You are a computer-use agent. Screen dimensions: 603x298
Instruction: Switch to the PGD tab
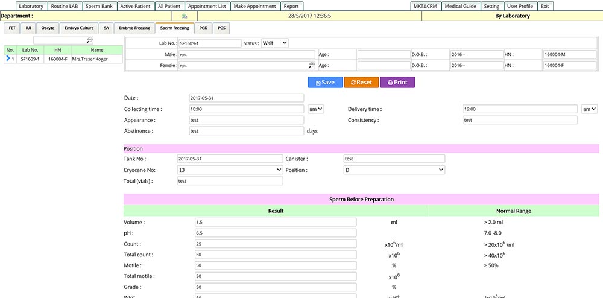(x=203, y=28)
